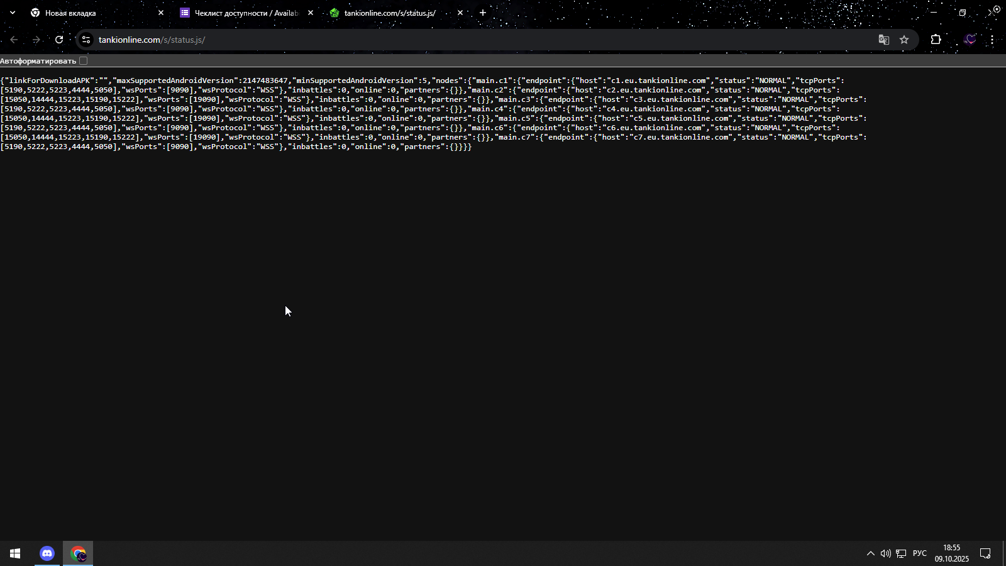View site information icon in address bar
Image resolution: width=1006 pixels, height=566 pixels.
[x=86, y=40]
